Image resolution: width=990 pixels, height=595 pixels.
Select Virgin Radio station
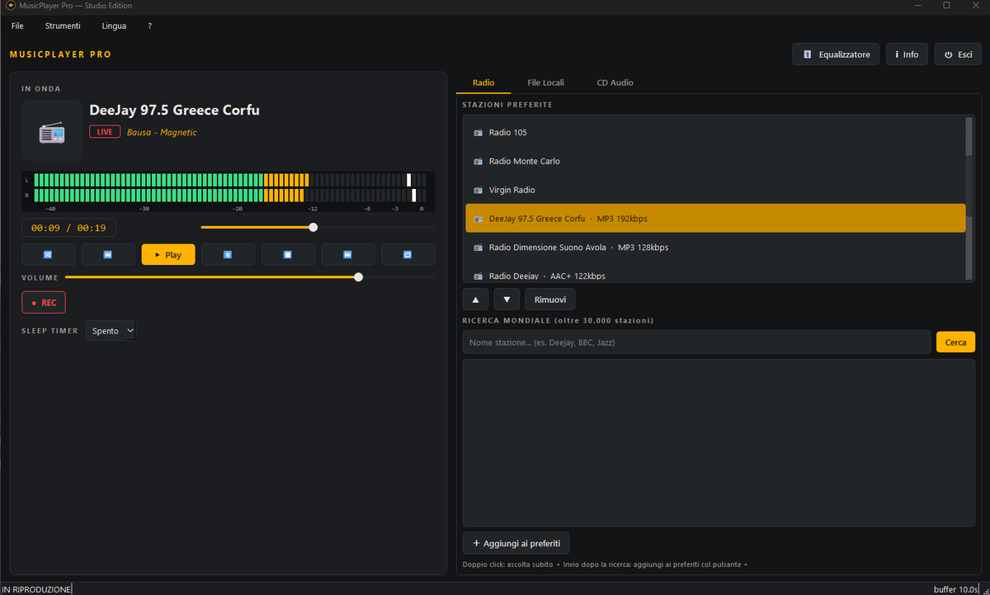pos(715,191)
